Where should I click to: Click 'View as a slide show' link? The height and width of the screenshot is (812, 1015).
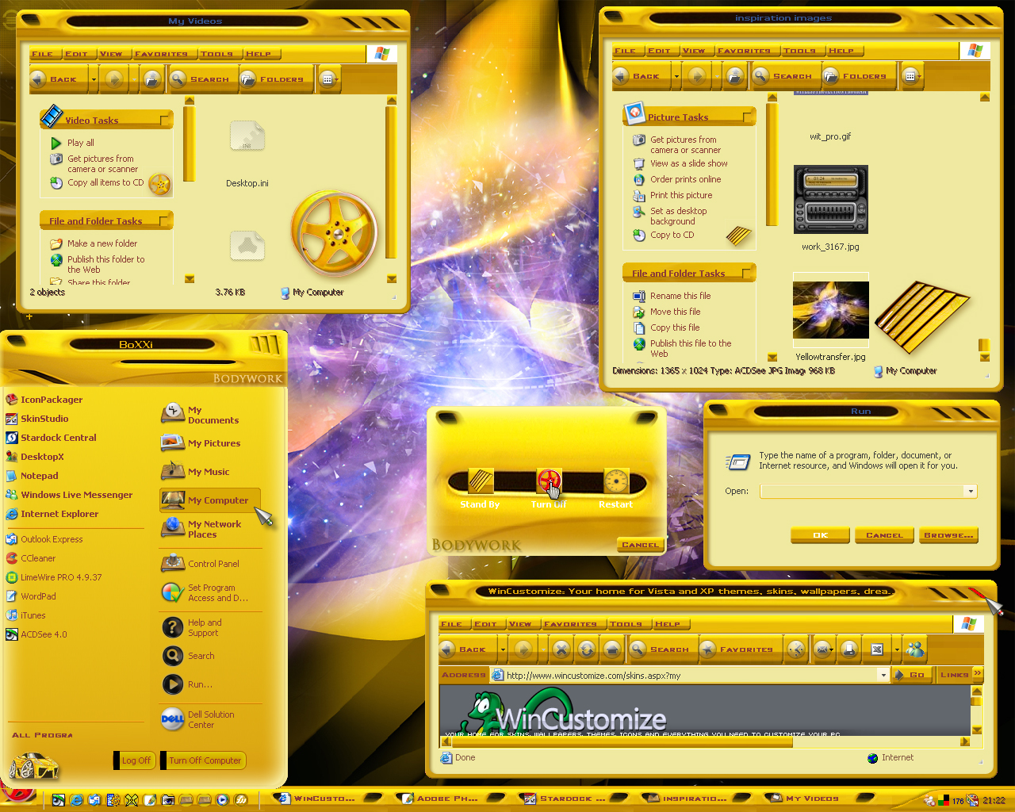pyautogui.click(x=689, y=163)
